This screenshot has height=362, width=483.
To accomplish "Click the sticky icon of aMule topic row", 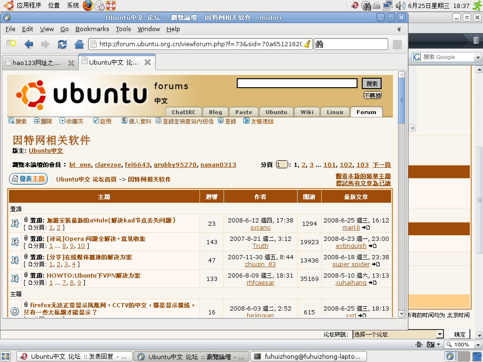I will 15,223.
